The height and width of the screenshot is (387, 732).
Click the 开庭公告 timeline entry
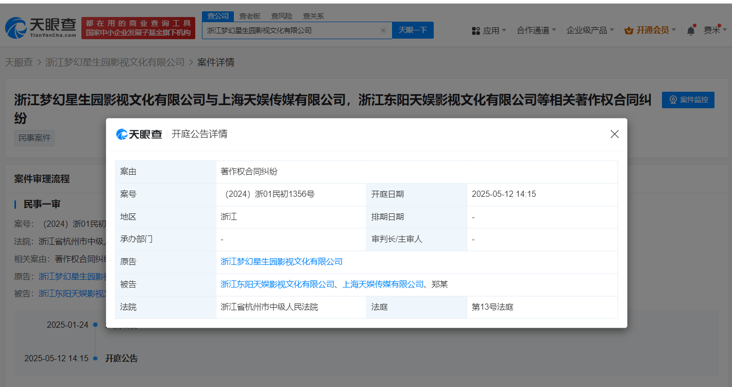[122, 358]
